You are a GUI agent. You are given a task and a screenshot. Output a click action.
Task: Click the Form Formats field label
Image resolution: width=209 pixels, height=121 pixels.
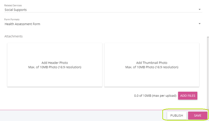[12, 20]
